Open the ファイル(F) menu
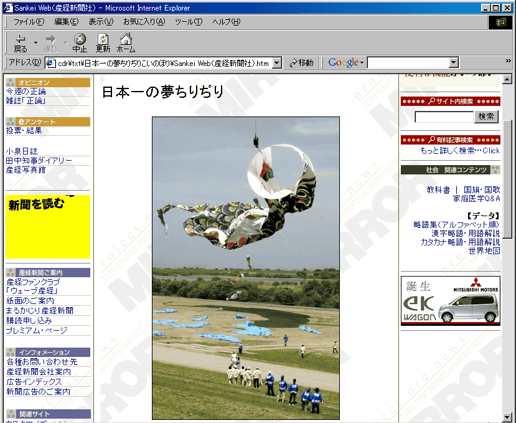Screen dimensions: 516x423 click(29, 22)
